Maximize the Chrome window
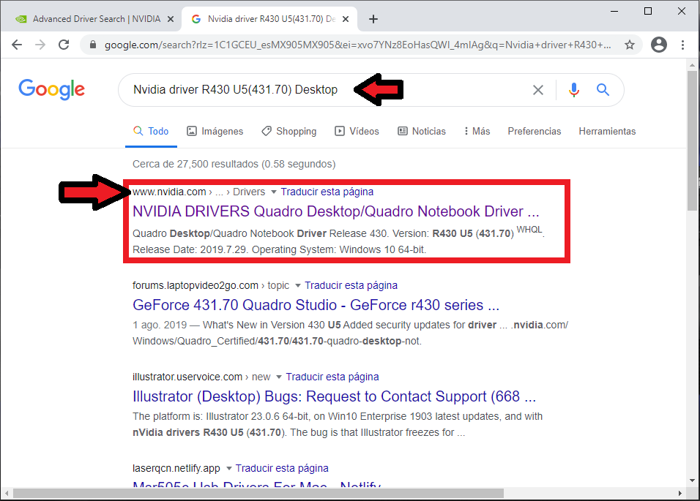Image resolution: width=700 pixels, height=501 pixels. click(x=648, y=11)
